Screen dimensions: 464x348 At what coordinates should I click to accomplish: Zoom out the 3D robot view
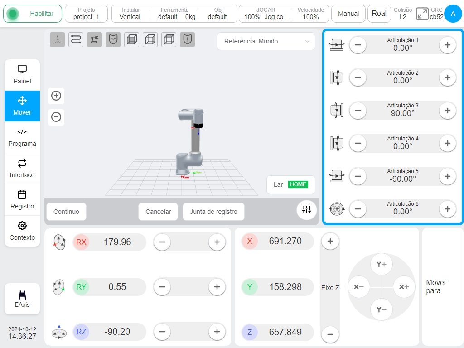coord(56,117)
